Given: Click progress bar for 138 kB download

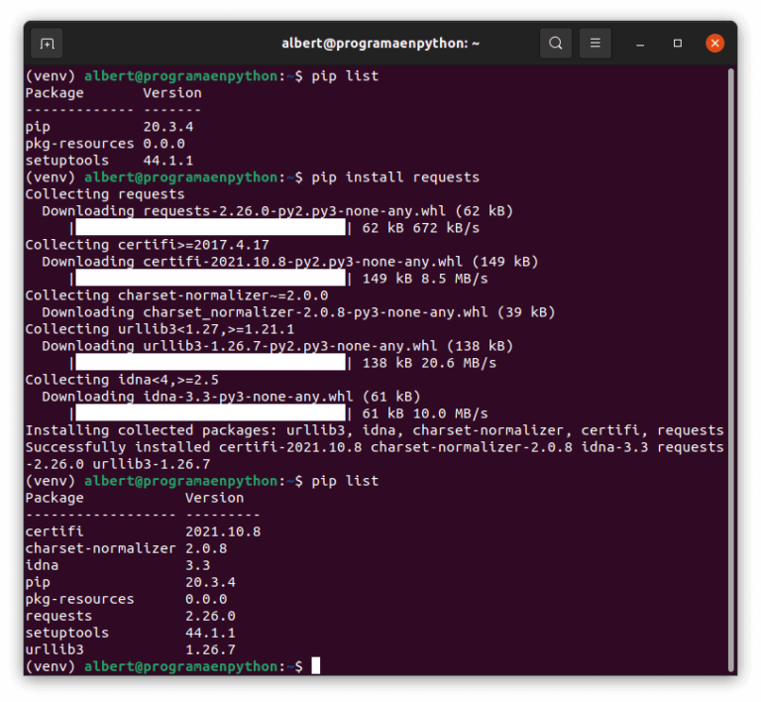Looking at the screenshot, I should click(210, 363).
